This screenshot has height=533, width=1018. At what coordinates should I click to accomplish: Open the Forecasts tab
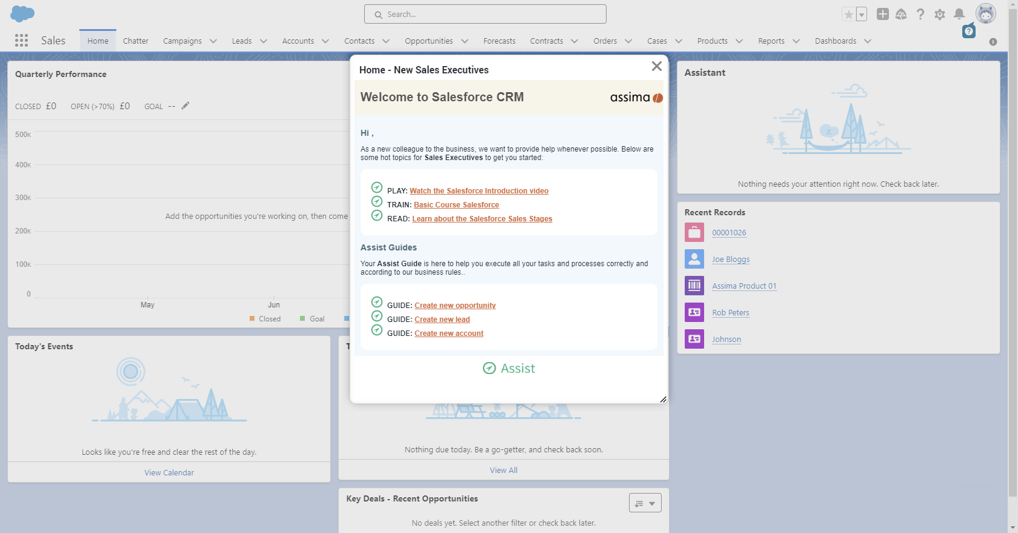point(499,41)
